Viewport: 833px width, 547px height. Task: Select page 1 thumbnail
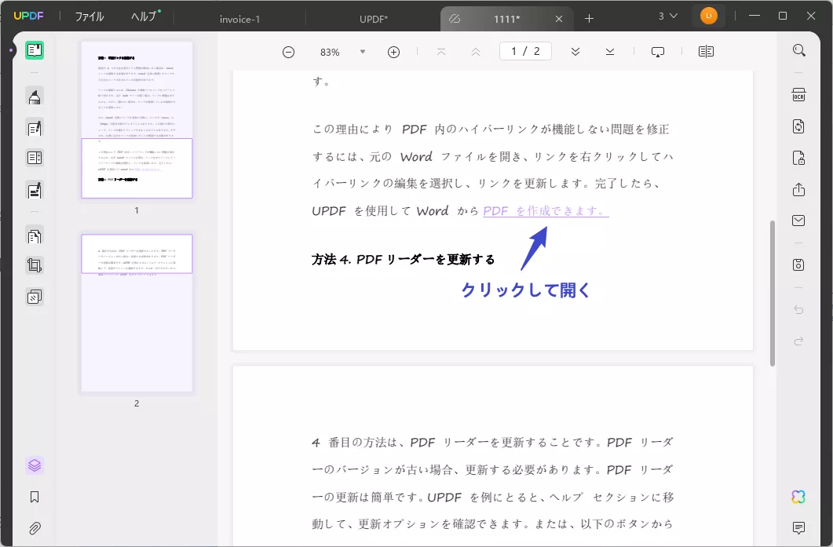[137, 120]
